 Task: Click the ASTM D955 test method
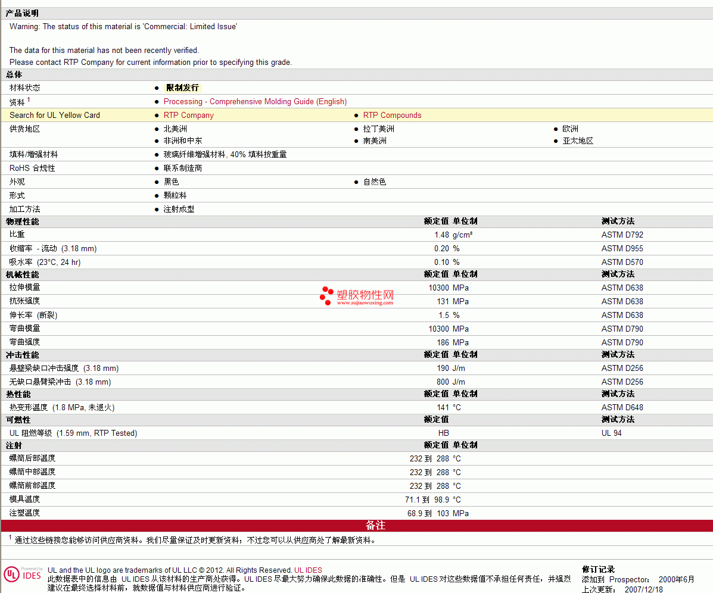[x=622, y=248]
